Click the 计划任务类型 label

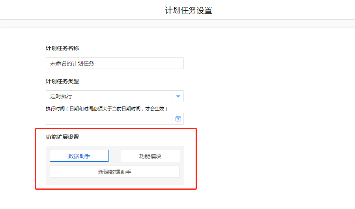tap(62, 81)
